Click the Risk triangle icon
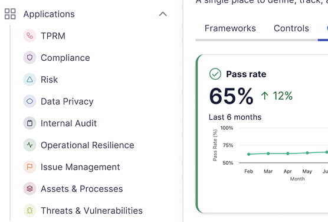This screenshot has height=222, width=328. tap(29, 80)
